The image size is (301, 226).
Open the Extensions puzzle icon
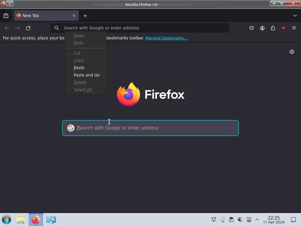(273, 28)
